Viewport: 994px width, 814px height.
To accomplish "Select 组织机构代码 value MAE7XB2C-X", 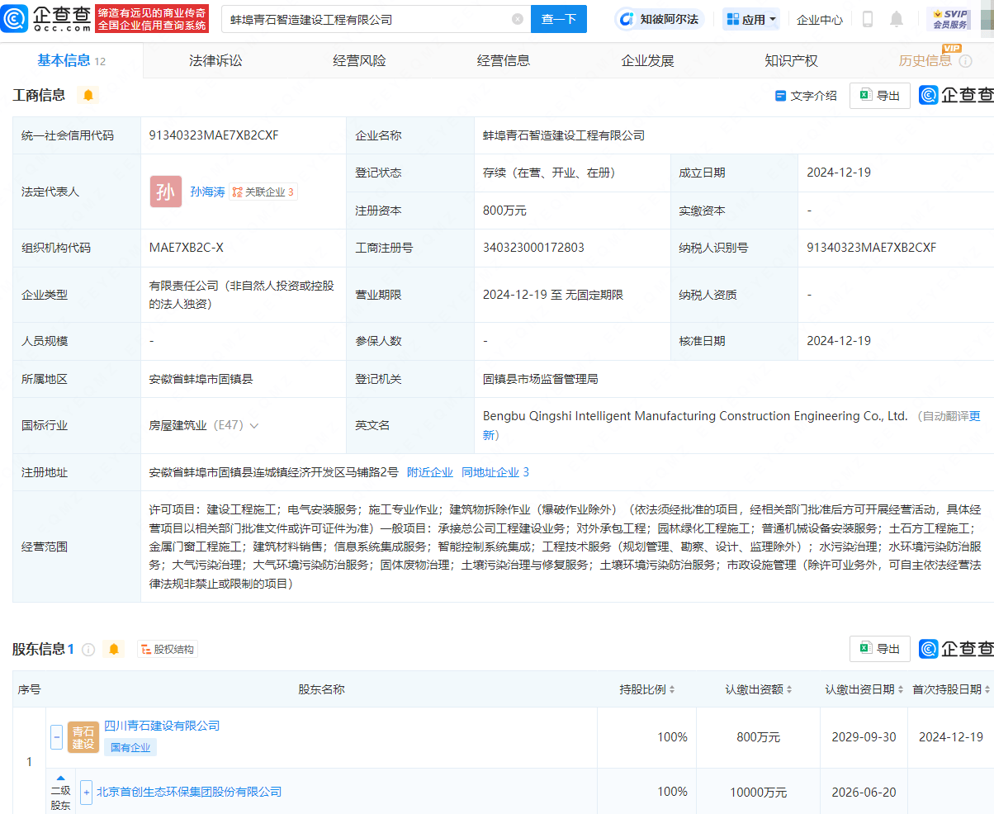I will pos(187,248).
